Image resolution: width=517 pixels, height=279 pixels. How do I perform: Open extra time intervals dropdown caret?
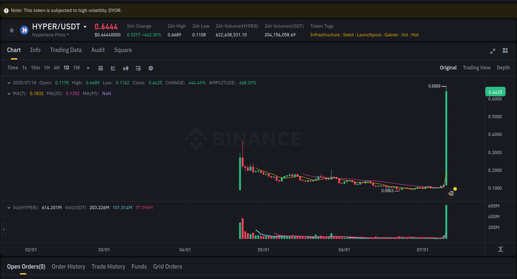coord(88,68)
